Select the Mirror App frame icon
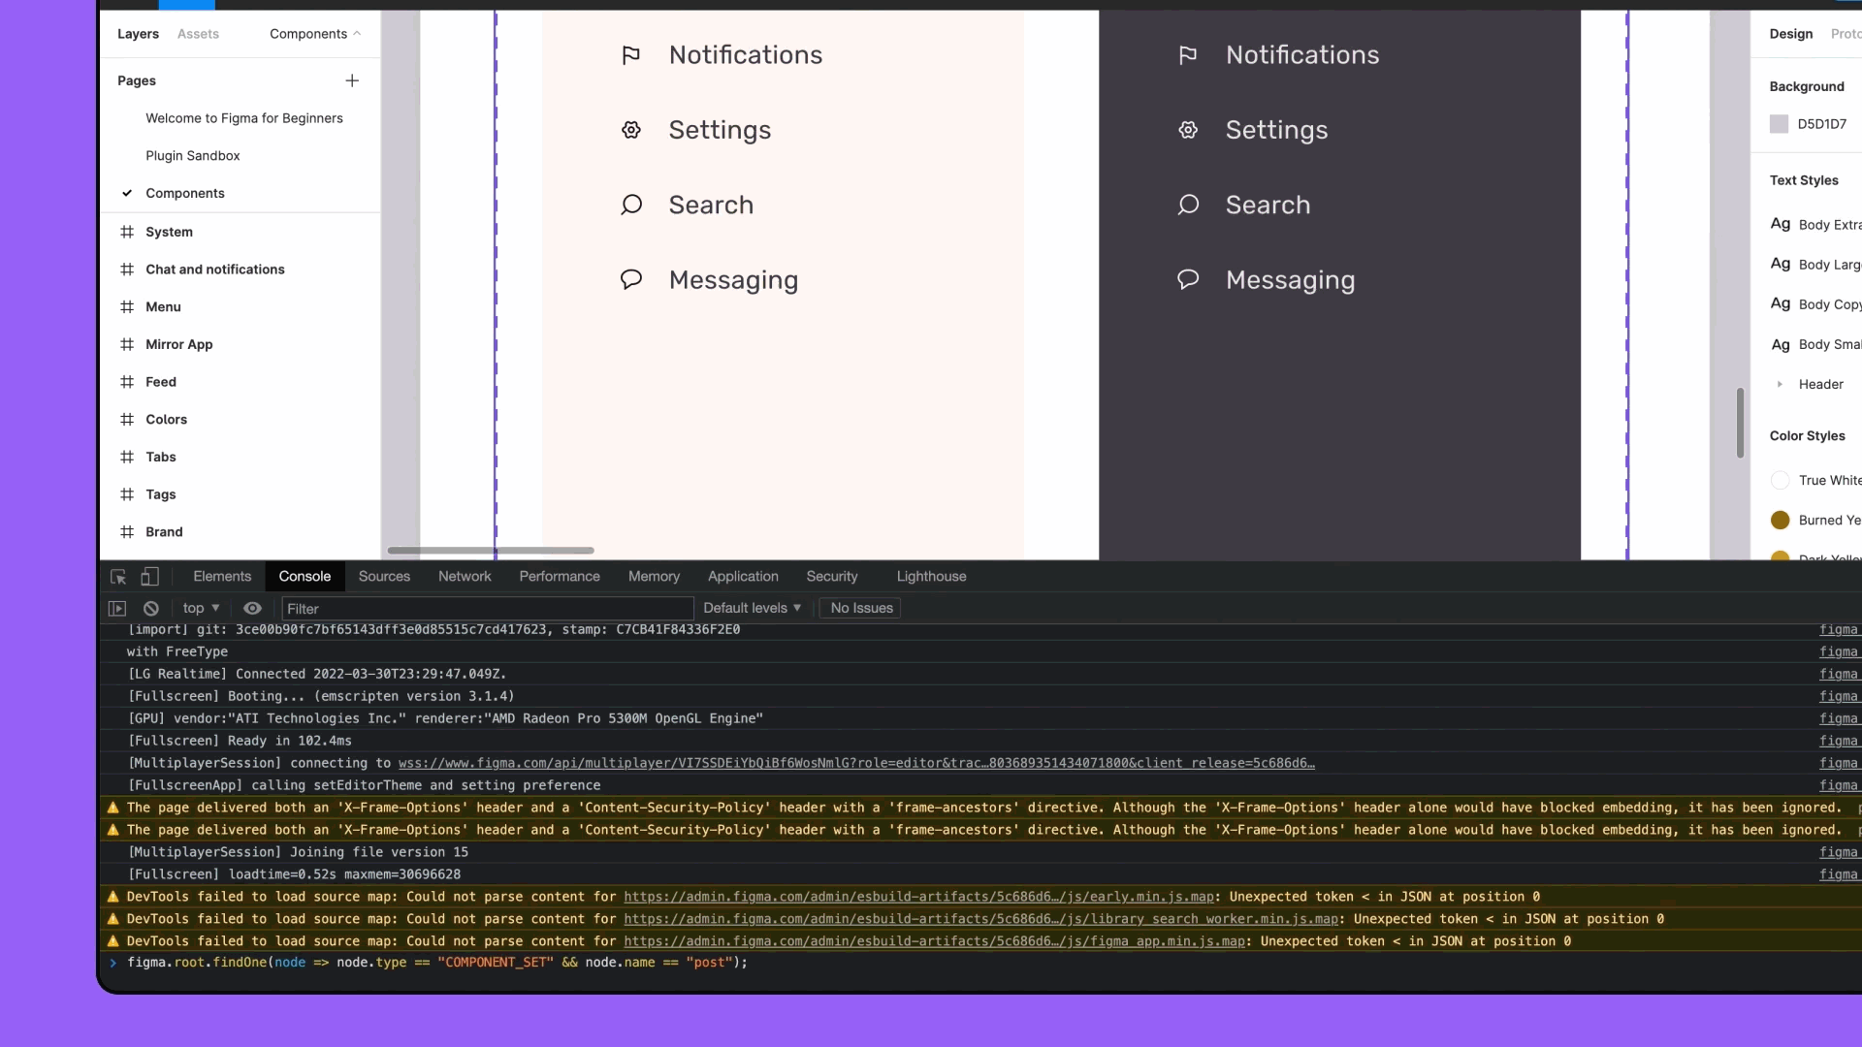 [x=127, y=344]
